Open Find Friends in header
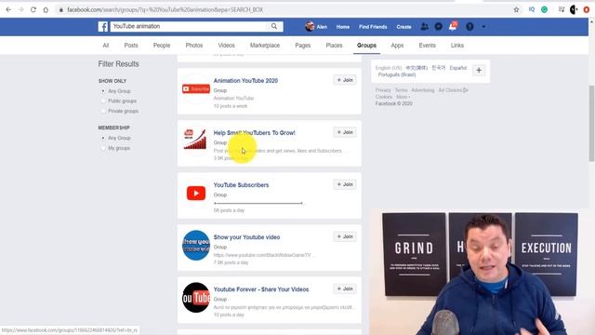This screenshot has width=595, height=335. 373,27
